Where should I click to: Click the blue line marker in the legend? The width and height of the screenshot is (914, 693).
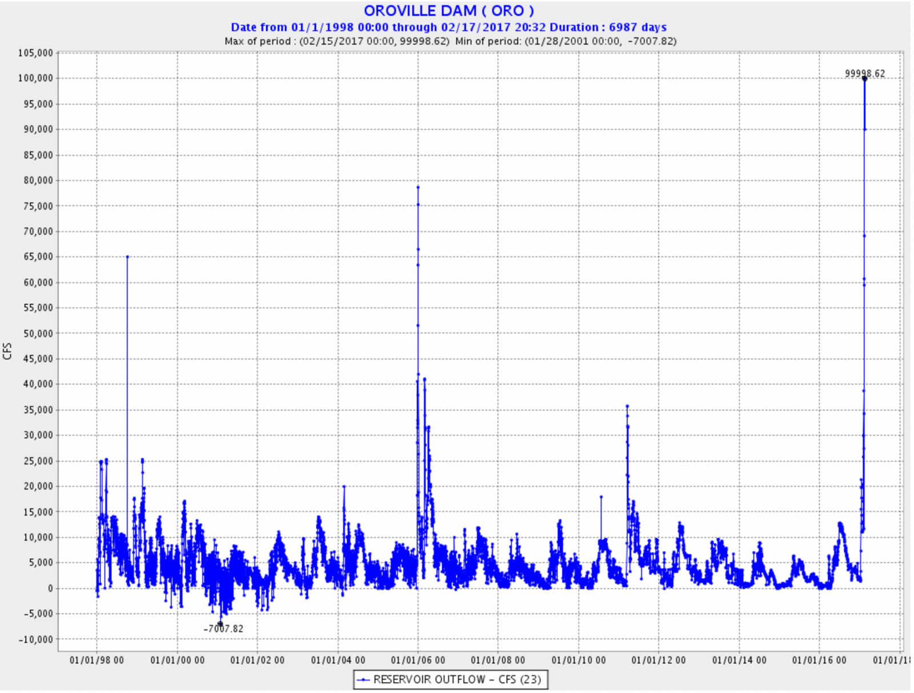(363, 680)
